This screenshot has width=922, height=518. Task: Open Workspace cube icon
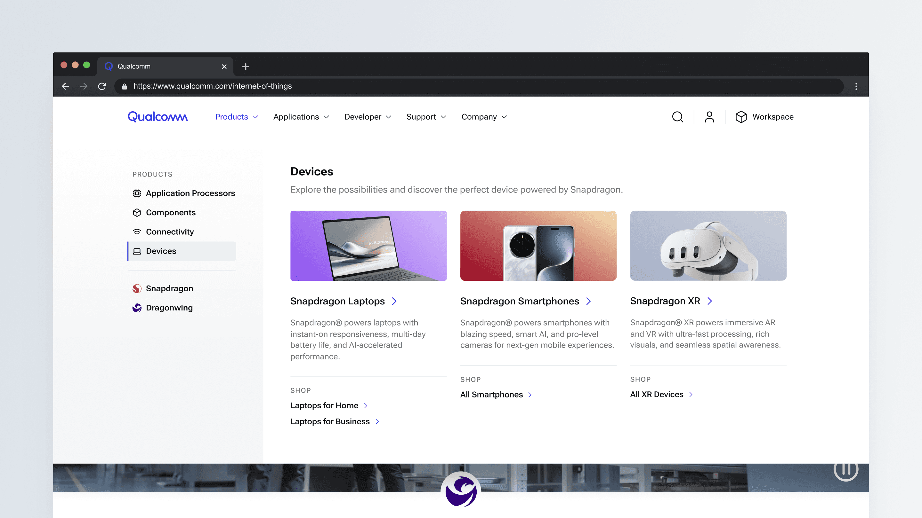(x=740, y=117)
